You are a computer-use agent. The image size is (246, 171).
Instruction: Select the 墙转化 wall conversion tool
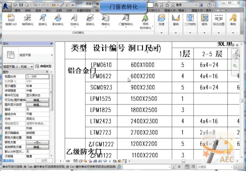coord(106,20)
